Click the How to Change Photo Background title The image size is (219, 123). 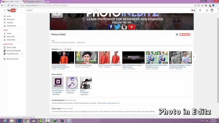click(60, 66)
